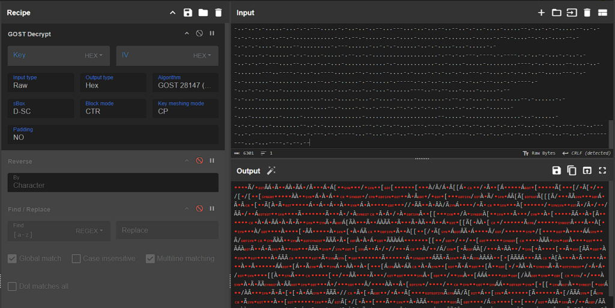Screen dimensions: 615x308
Task: Click the Raw Bytes encoding selector
Action: pyautogui.click(x=540, y=153)
